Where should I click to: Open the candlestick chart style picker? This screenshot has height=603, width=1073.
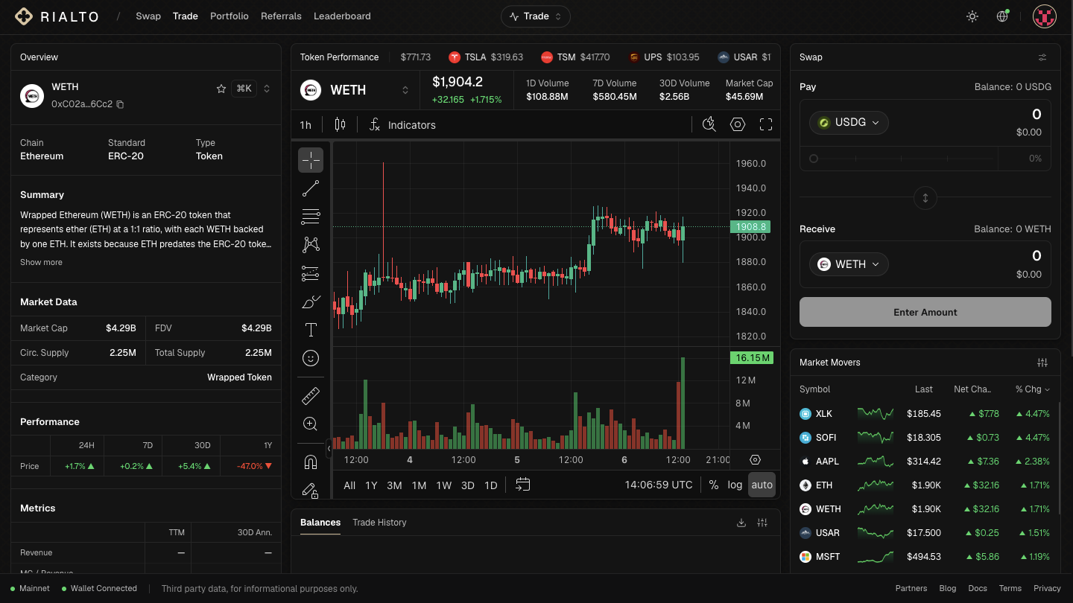(340, 124)
